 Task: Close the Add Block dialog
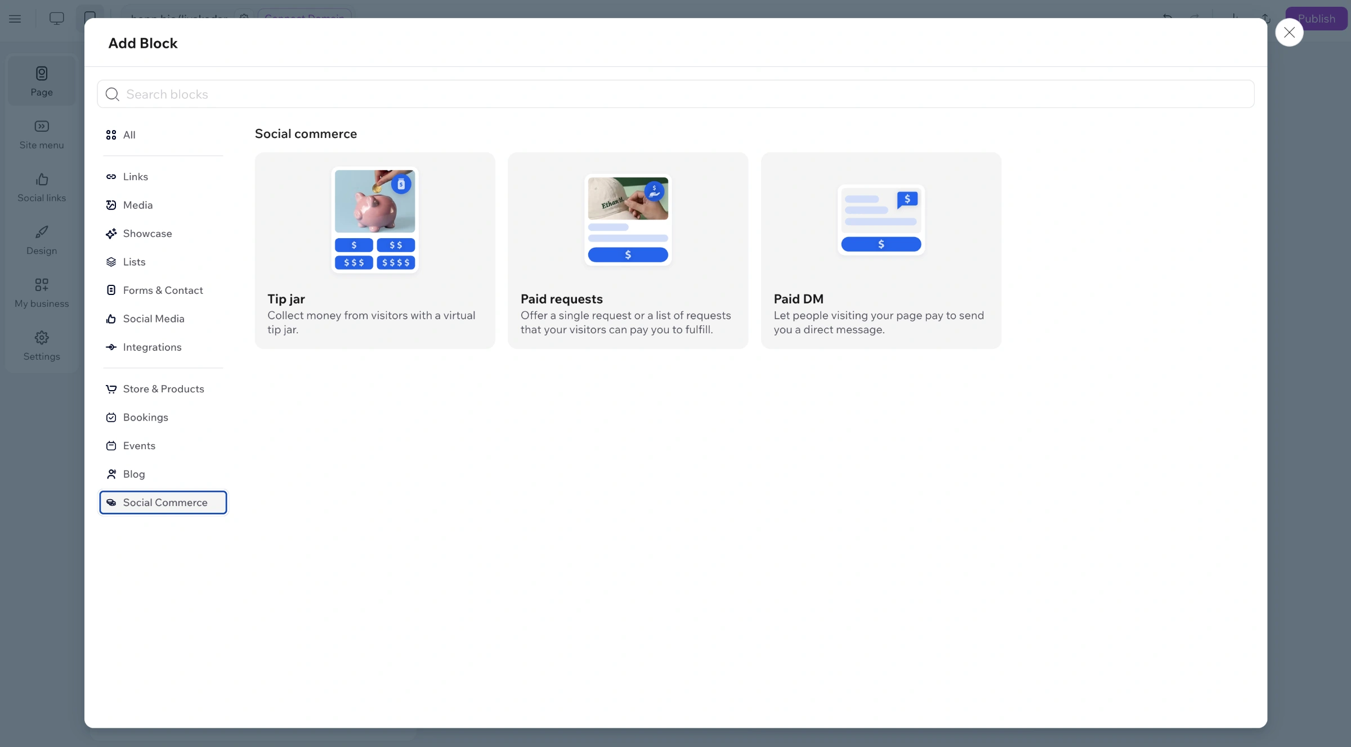point(1289,33)
